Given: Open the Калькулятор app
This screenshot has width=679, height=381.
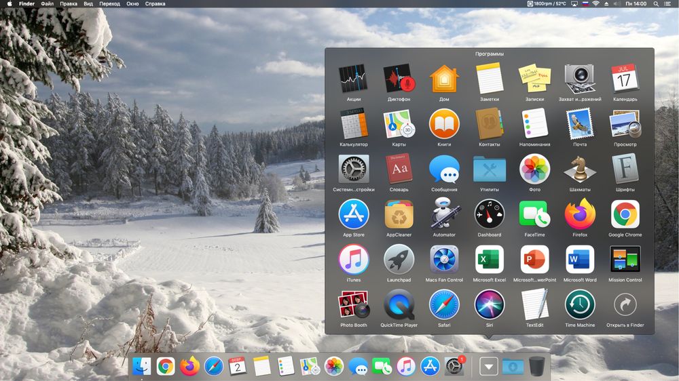Looking at the screenshot, I should coord(353,124).
